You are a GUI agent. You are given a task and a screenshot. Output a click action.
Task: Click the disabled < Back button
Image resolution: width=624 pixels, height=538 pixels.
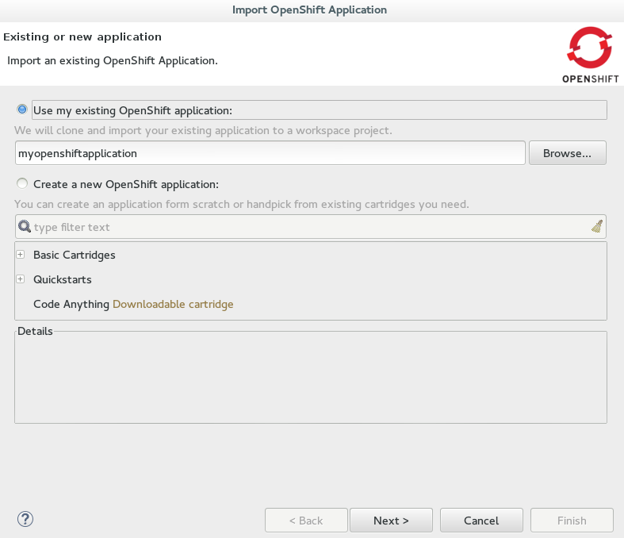coord(306,520)
